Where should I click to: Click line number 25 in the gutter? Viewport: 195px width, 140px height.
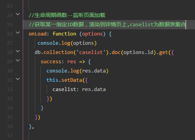(x=10, y=25)
